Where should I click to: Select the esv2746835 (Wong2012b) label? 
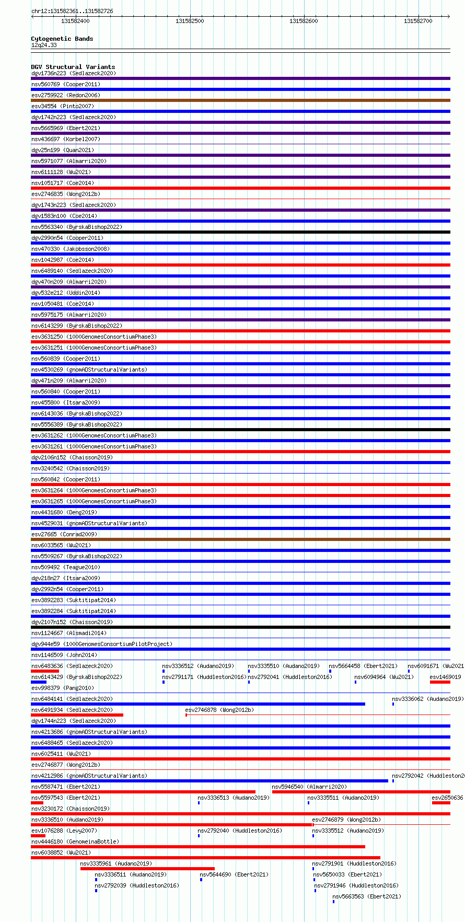66,194
